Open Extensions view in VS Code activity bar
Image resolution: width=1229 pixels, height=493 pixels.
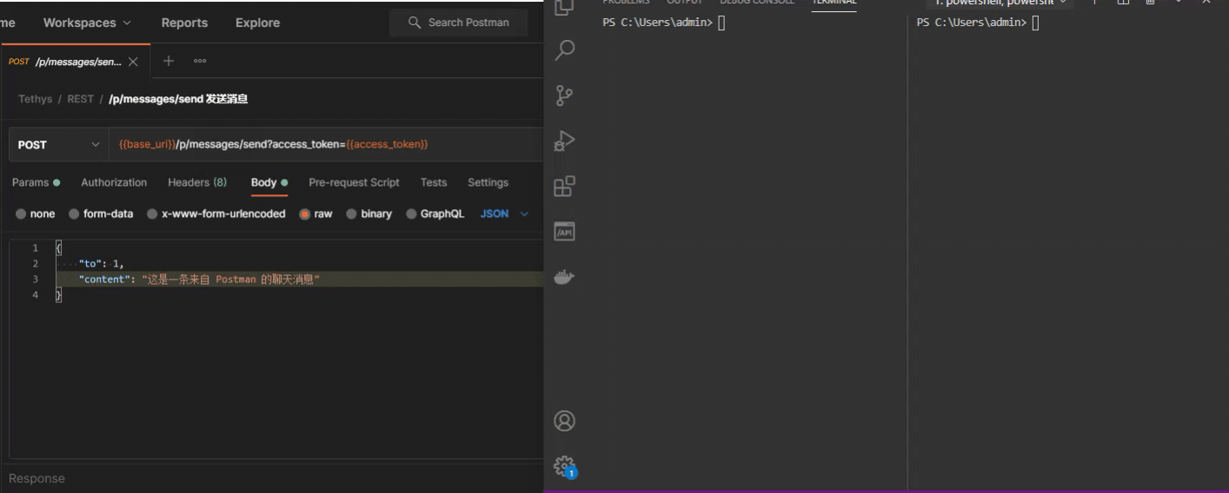565,186
